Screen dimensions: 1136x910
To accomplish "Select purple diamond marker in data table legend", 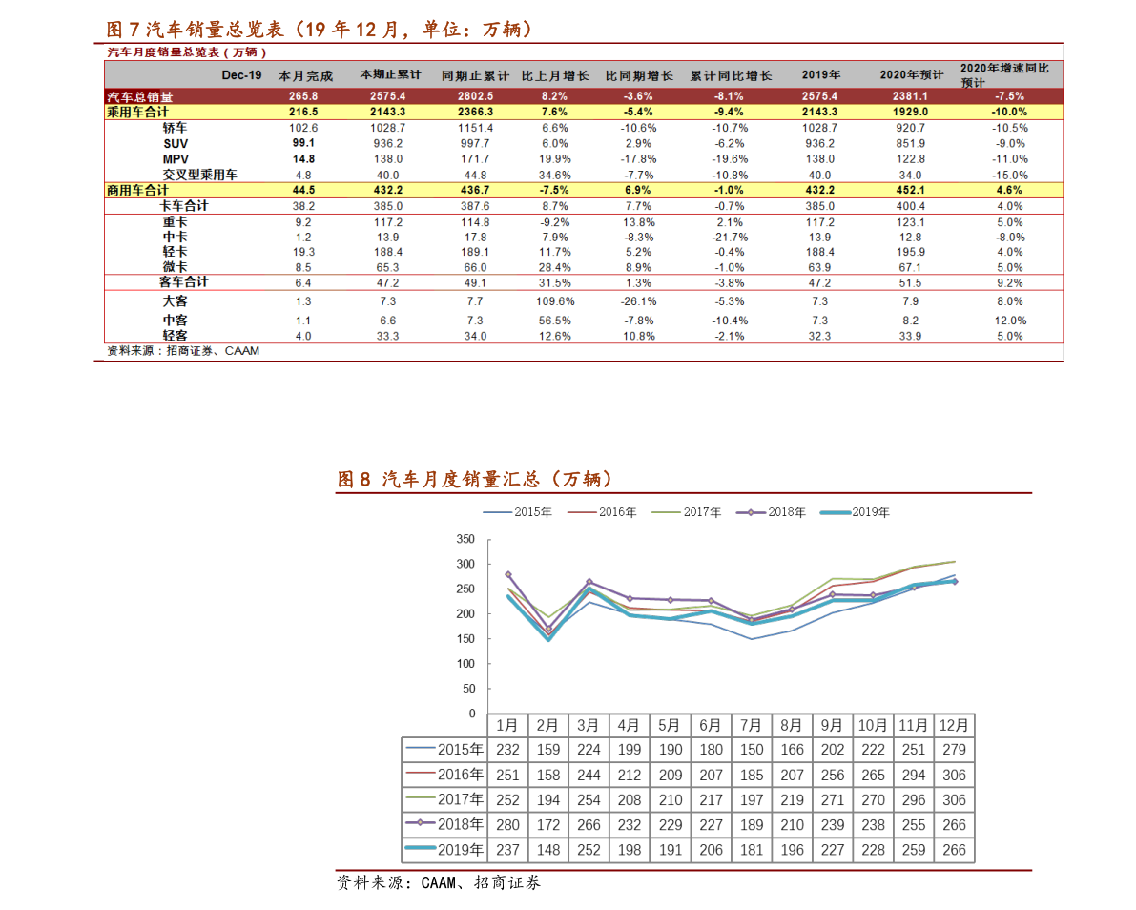I will coord(420,822).
